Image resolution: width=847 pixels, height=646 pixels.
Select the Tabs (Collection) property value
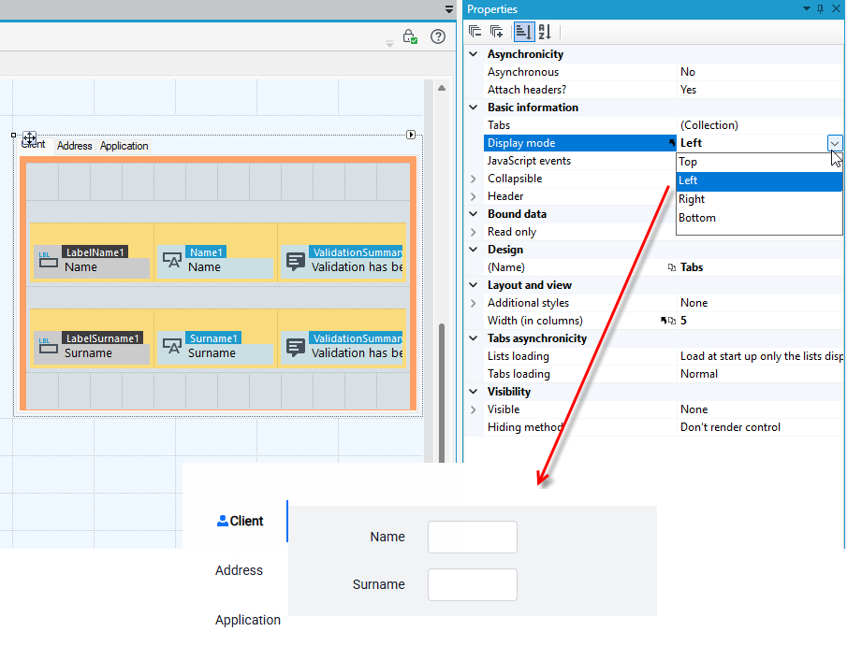tap(759, 125)
